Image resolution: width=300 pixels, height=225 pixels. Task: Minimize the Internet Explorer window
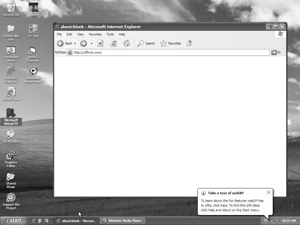point(269,27)
